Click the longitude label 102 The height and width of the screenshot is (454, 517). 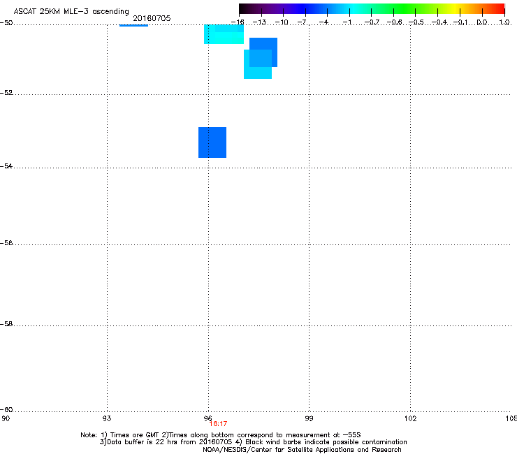tap(410, 418)
